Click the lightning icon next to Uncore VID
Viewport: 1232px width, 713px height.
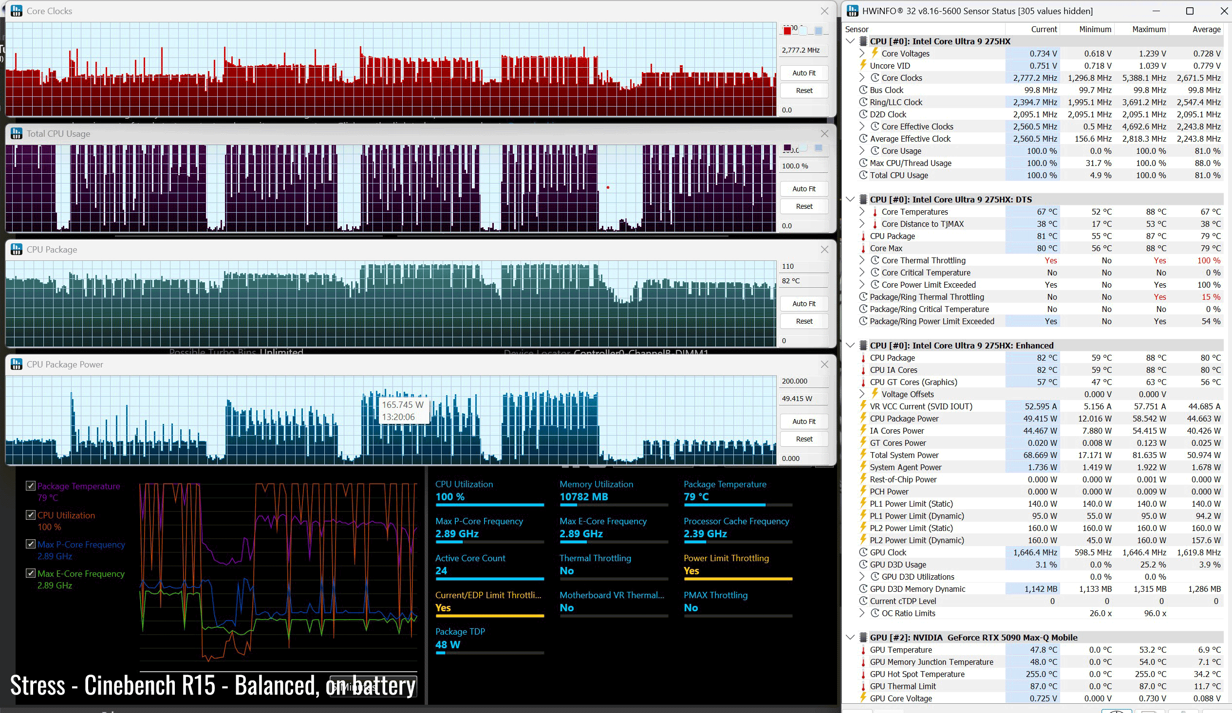pyautogui.click(x=863, y=65)
